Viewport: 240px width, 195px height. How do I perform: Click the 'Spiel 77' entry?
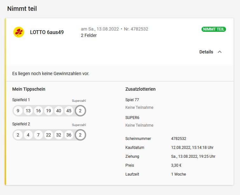132,100
